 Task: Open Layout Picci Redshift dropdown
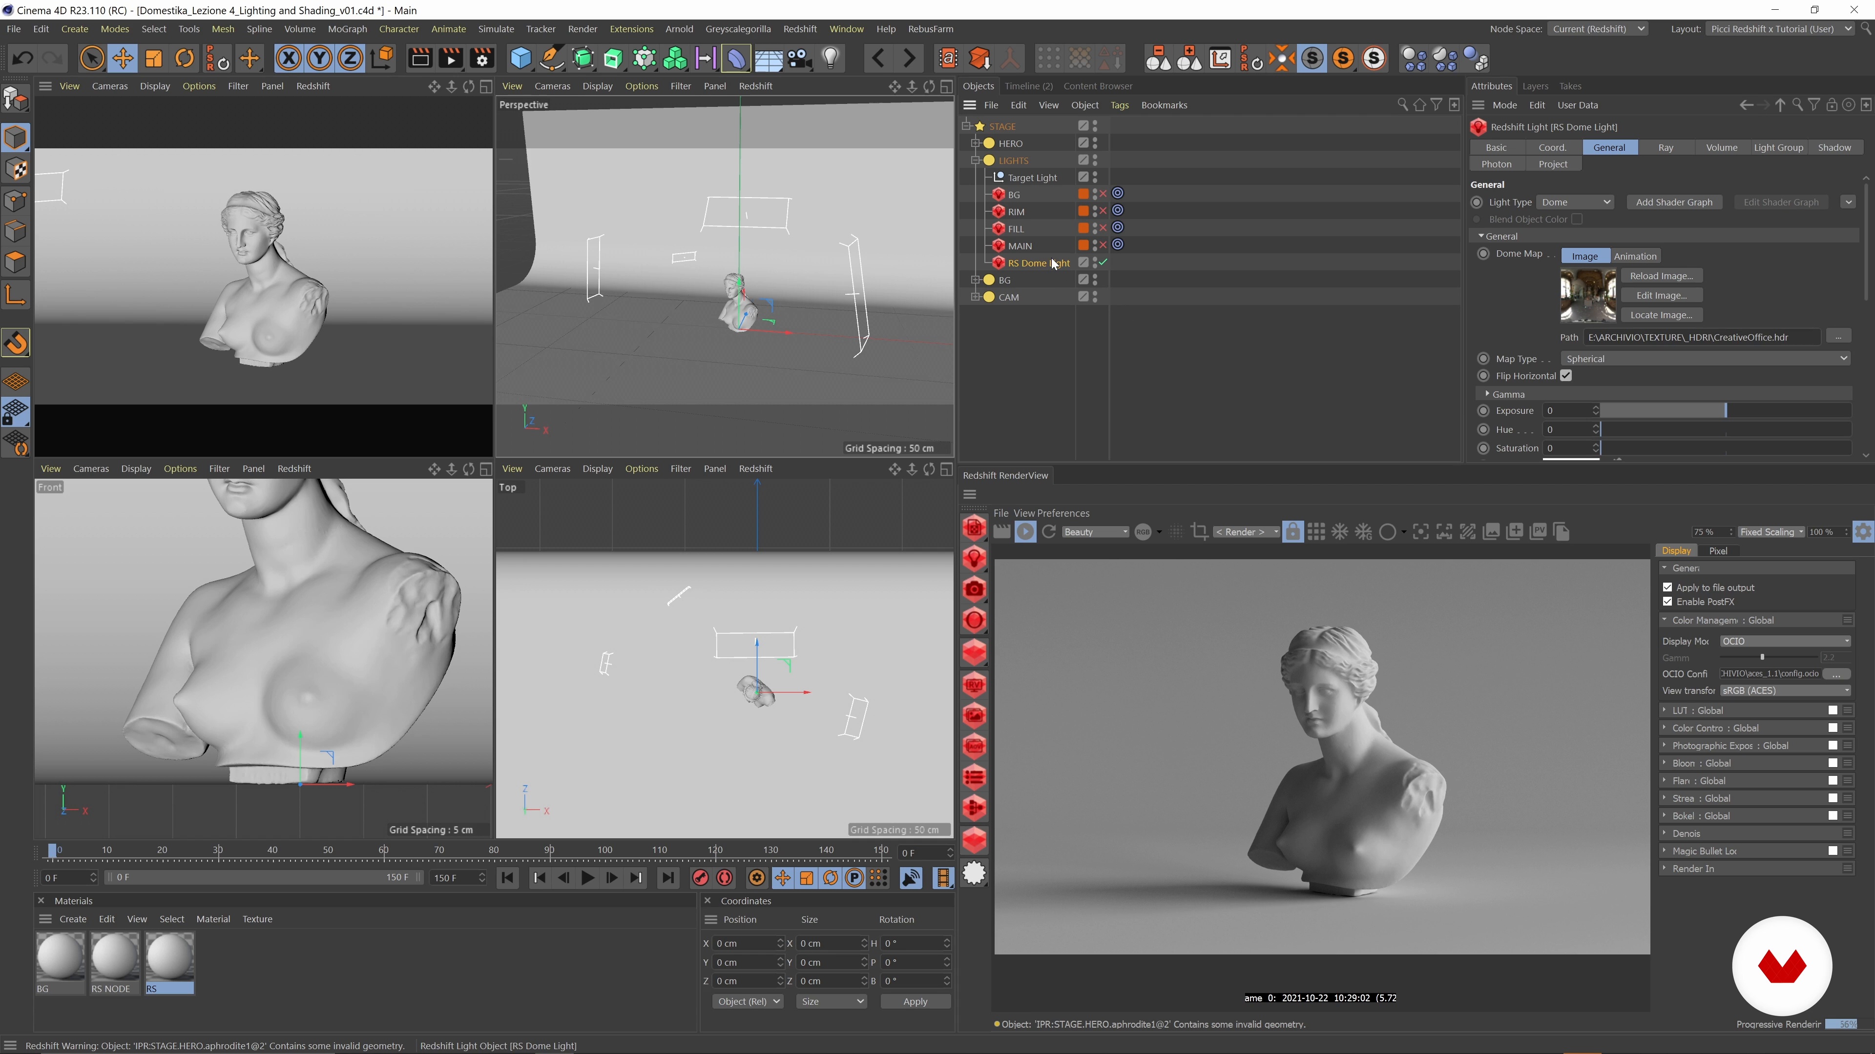pyautogui.click(x=1780, y=29)
